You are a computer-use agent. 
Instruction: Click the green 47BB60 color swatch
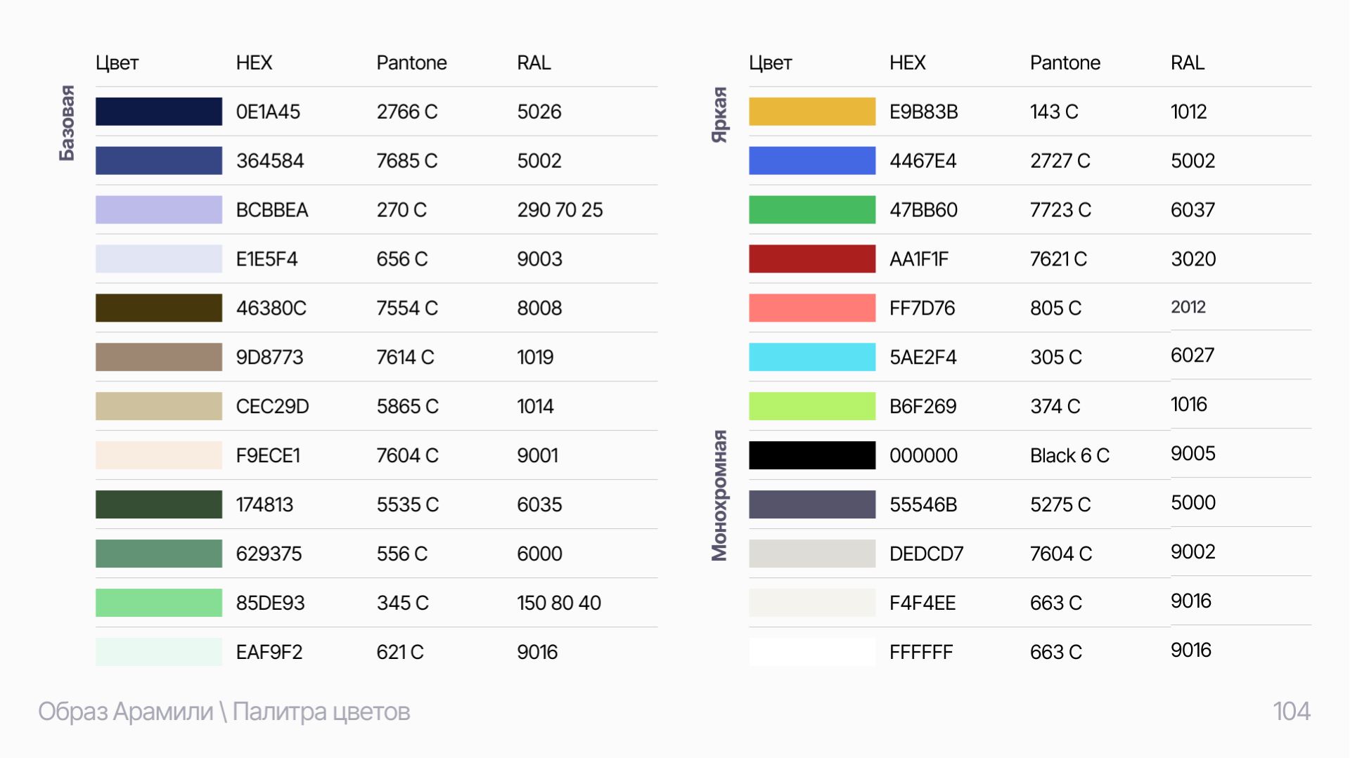pos(811,210)
